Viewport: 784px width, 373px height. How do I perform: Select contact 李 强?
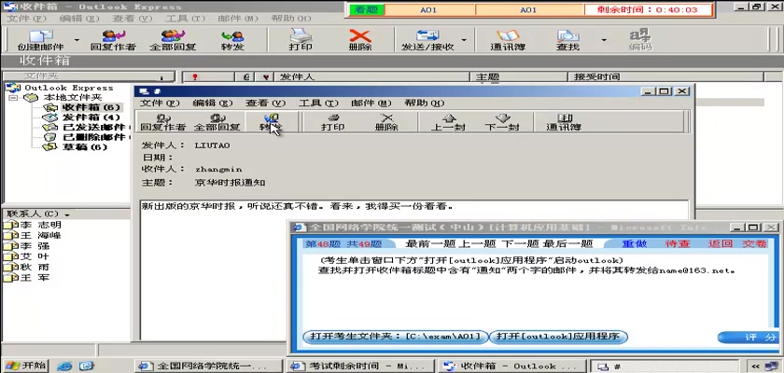35,246
